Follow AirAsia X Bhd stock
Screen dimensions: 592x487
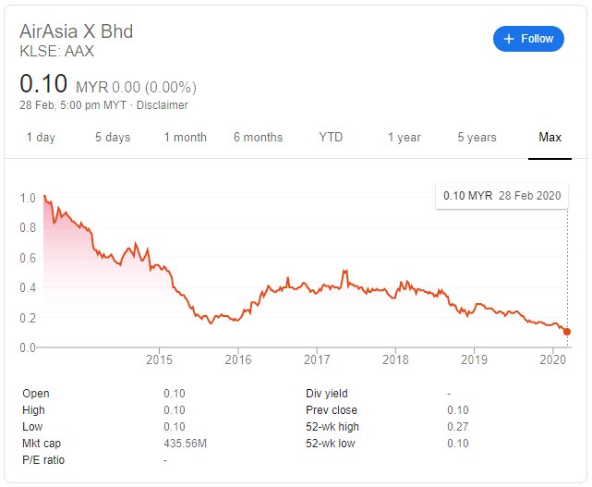(528, 39)
